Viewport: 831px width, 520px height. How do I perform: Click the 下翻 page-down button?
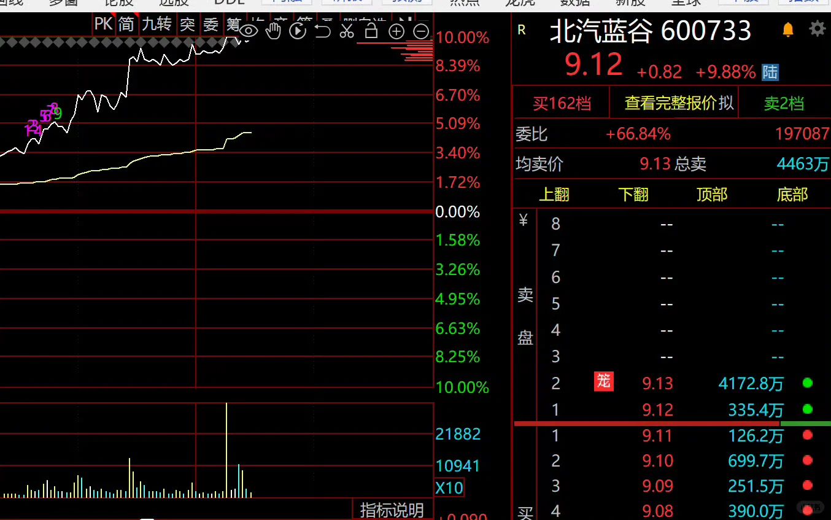[633, 195]
